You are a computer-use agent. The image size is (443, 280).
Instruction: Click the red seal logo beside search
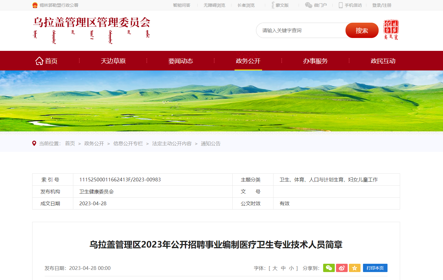(x=391, y=30)
